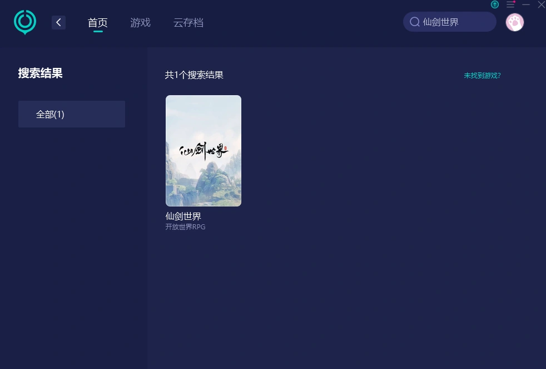Image resolution: width=546 pixels, height=369 pixels.
Task: Select the 云存档 tab
Action: (x=188, y=23)
